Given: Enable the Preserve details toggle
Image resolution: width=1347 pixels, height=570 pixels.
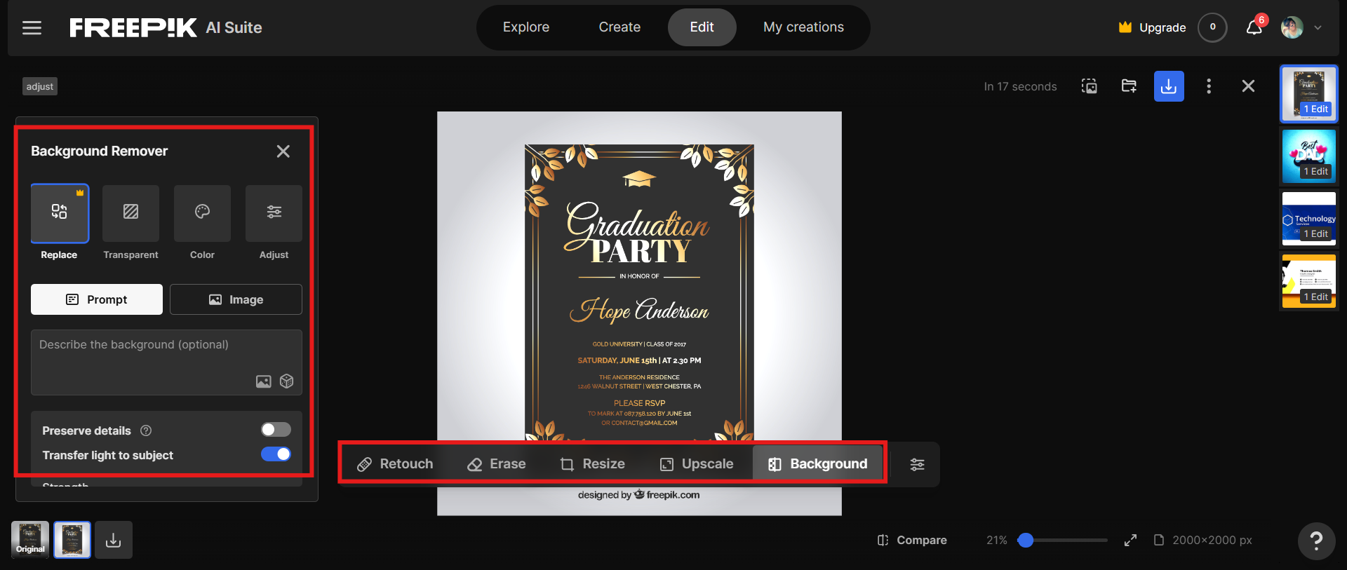Looking at the screenshot, I should point(276,430).
